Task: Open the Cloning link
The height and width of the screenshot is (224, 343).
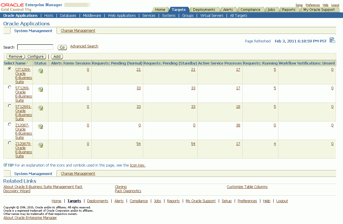Action: point(121,187)
